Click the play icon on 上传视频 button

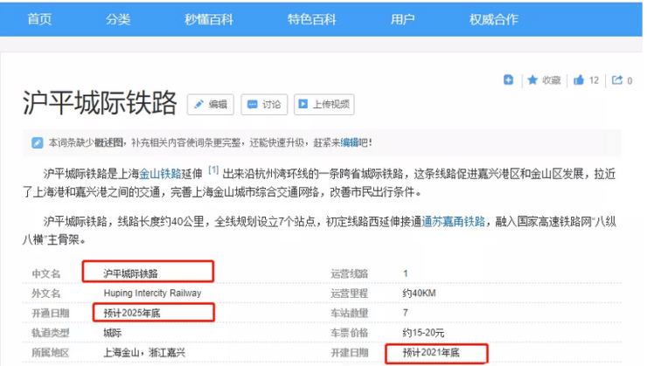[x=303, y=105]
